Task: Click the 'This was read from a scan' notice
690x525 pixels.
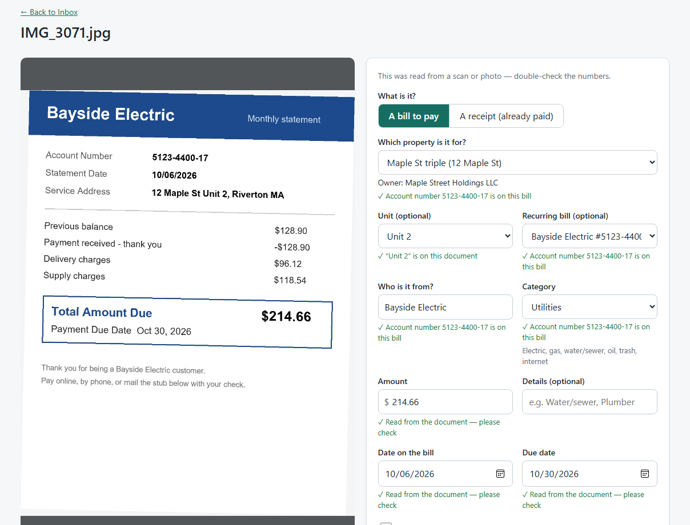Action: point(494,76)
